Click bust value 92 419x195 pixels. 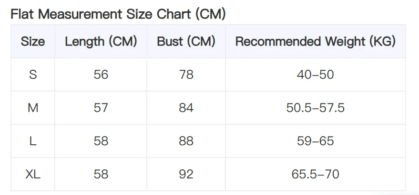pos(186,174)
